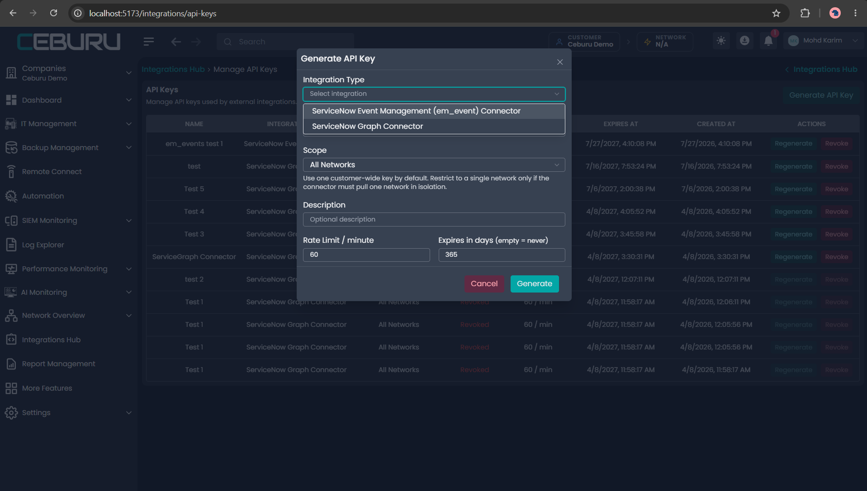Screen dimensions: 867x491
Task: Go forward with the app forward arrow
Action: click(x=196, y=42)
